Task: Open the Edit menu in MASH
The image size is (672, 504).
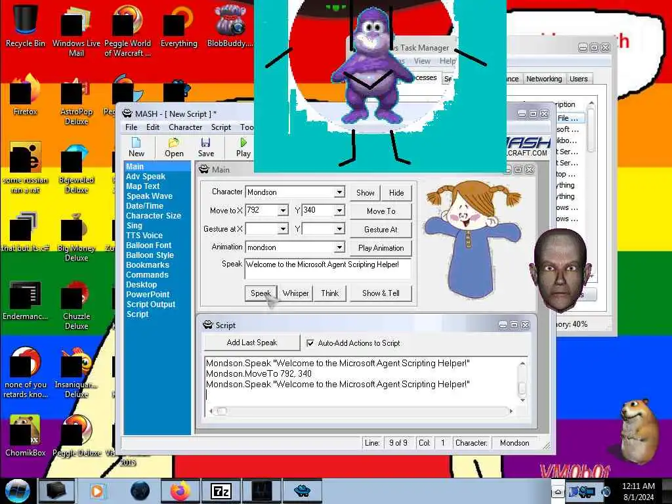Action: (152, 127)
